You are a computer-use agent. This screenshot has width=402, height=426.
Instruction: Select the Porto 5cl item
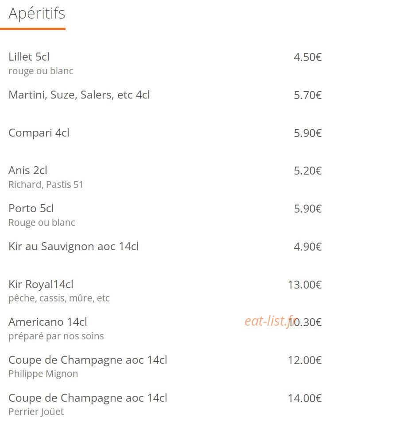pos(31,209)
